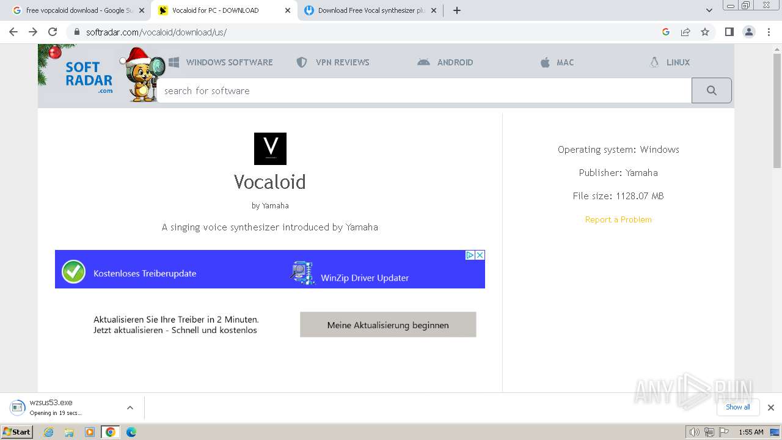
Task: Close the Vocaloid for PC tab
Action: pos(288,10)
